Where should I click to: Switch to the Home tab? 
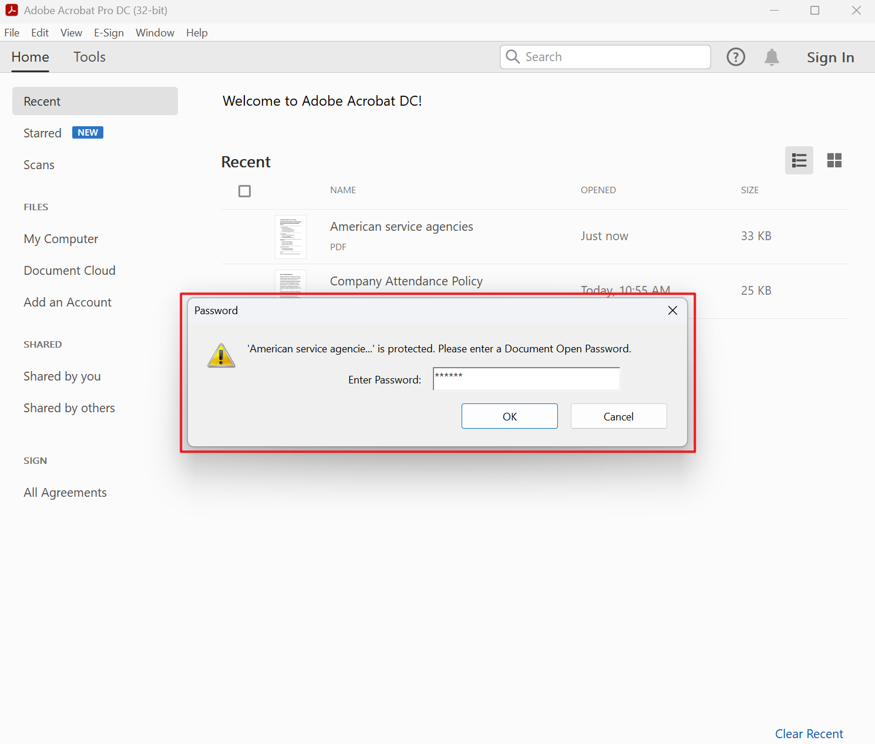pyautogui.click(x=31, y=57)
